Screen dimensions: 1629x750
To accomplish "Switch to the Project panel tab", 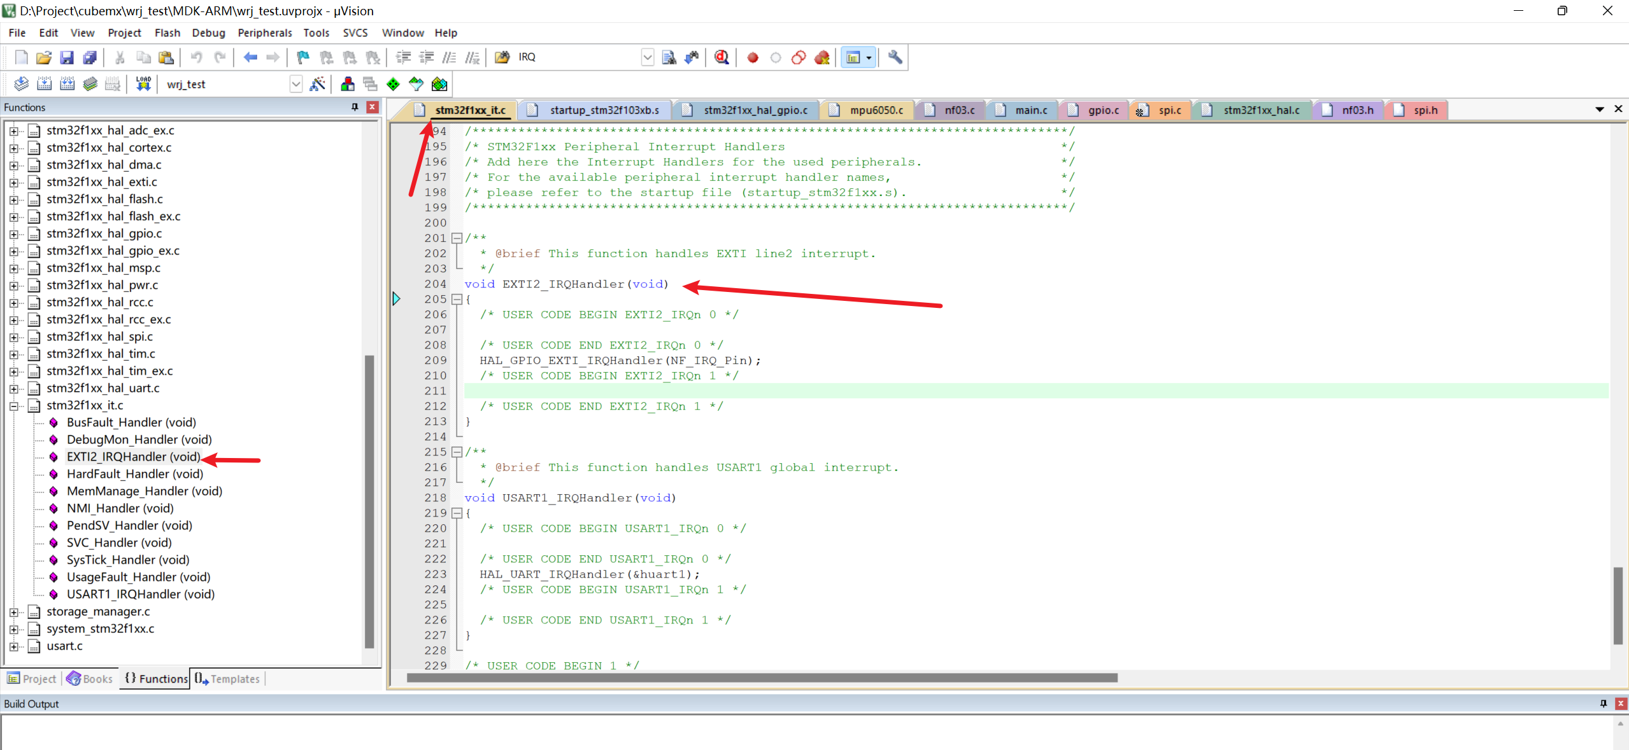I will (32, 679).
